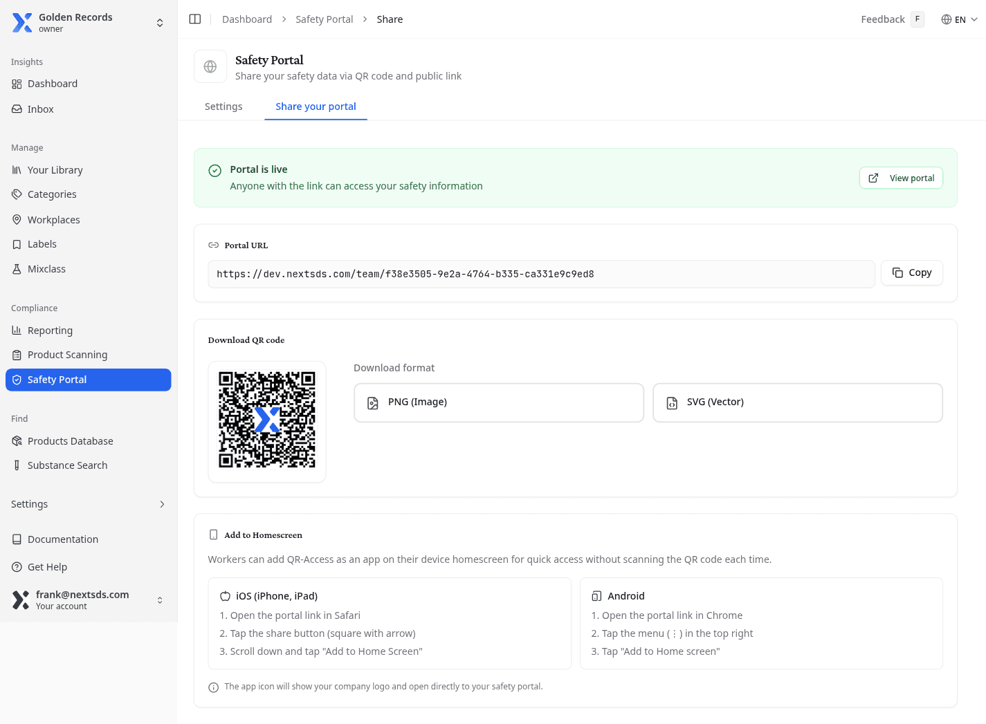Select the Share your portal tab
The image size is (986, 724).
click(x=316, y=106)
